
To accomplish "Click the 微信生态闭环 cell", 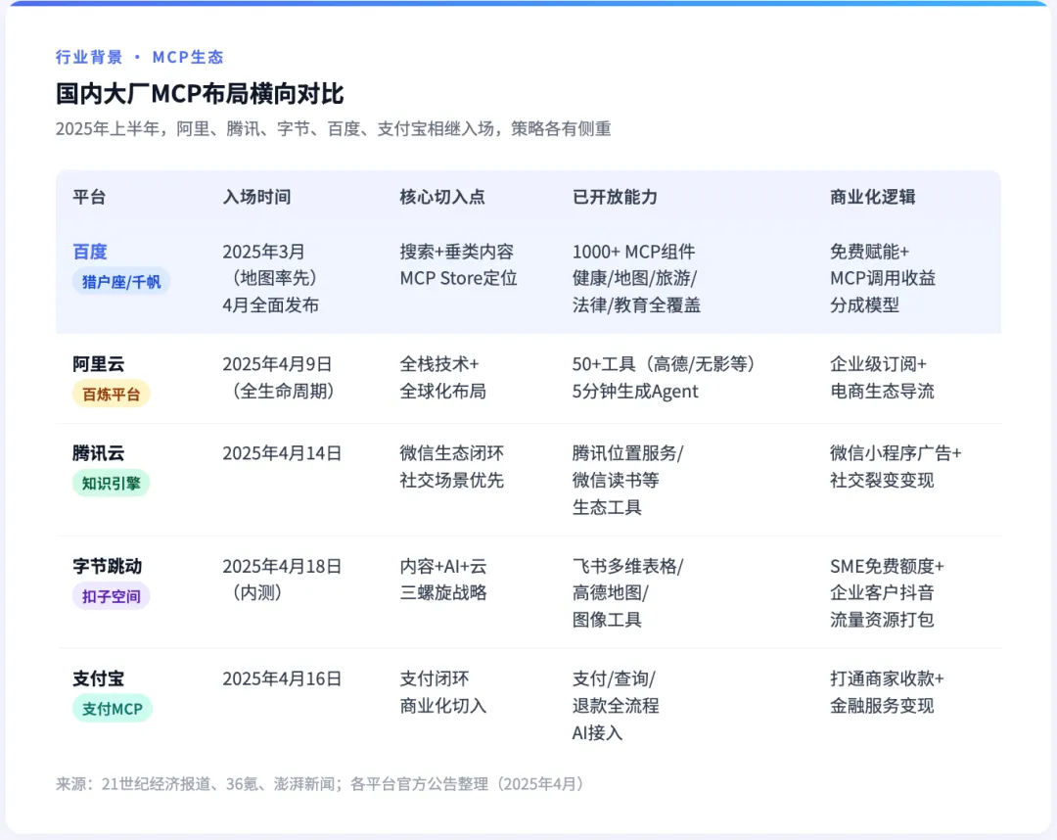I will click(x=451, y=467).
